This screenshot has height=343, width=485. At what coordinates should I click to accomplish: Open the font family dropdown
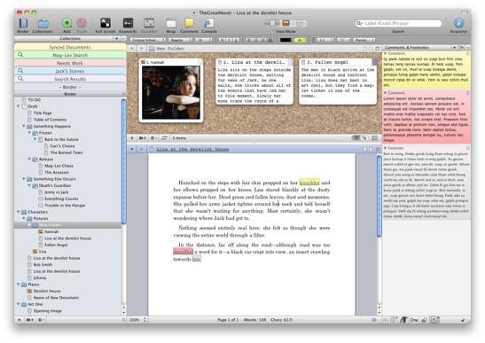(x=148, y=40)
